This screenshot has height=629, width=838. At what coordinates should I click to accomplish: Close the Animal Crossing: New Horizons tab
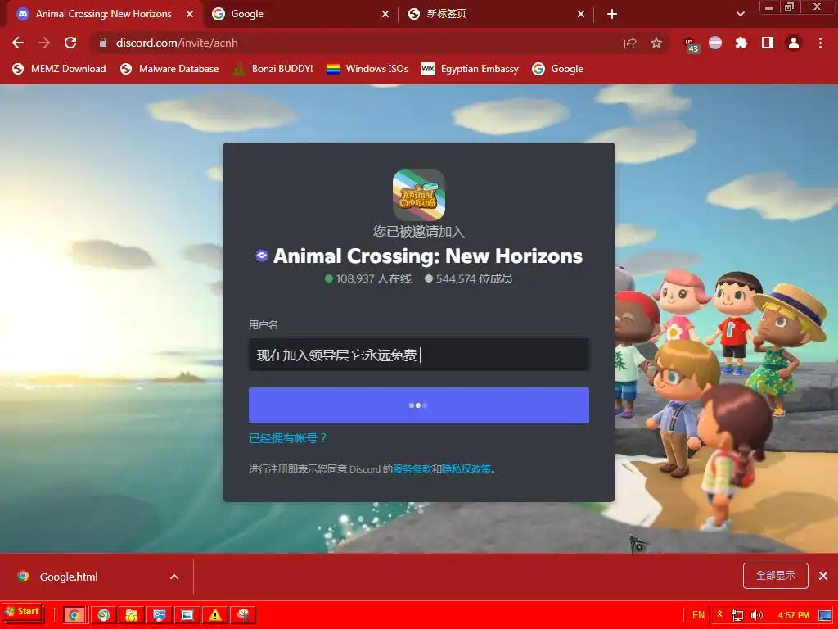(x=190, y=14)
